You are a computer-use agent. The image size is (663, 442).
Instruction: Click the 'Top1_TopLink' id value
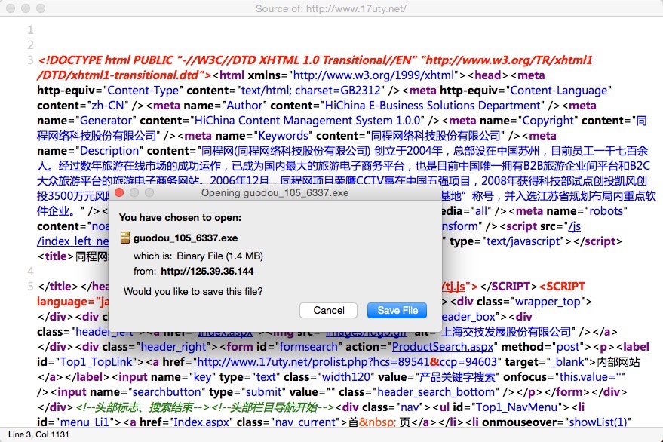[x=97, y=362]
